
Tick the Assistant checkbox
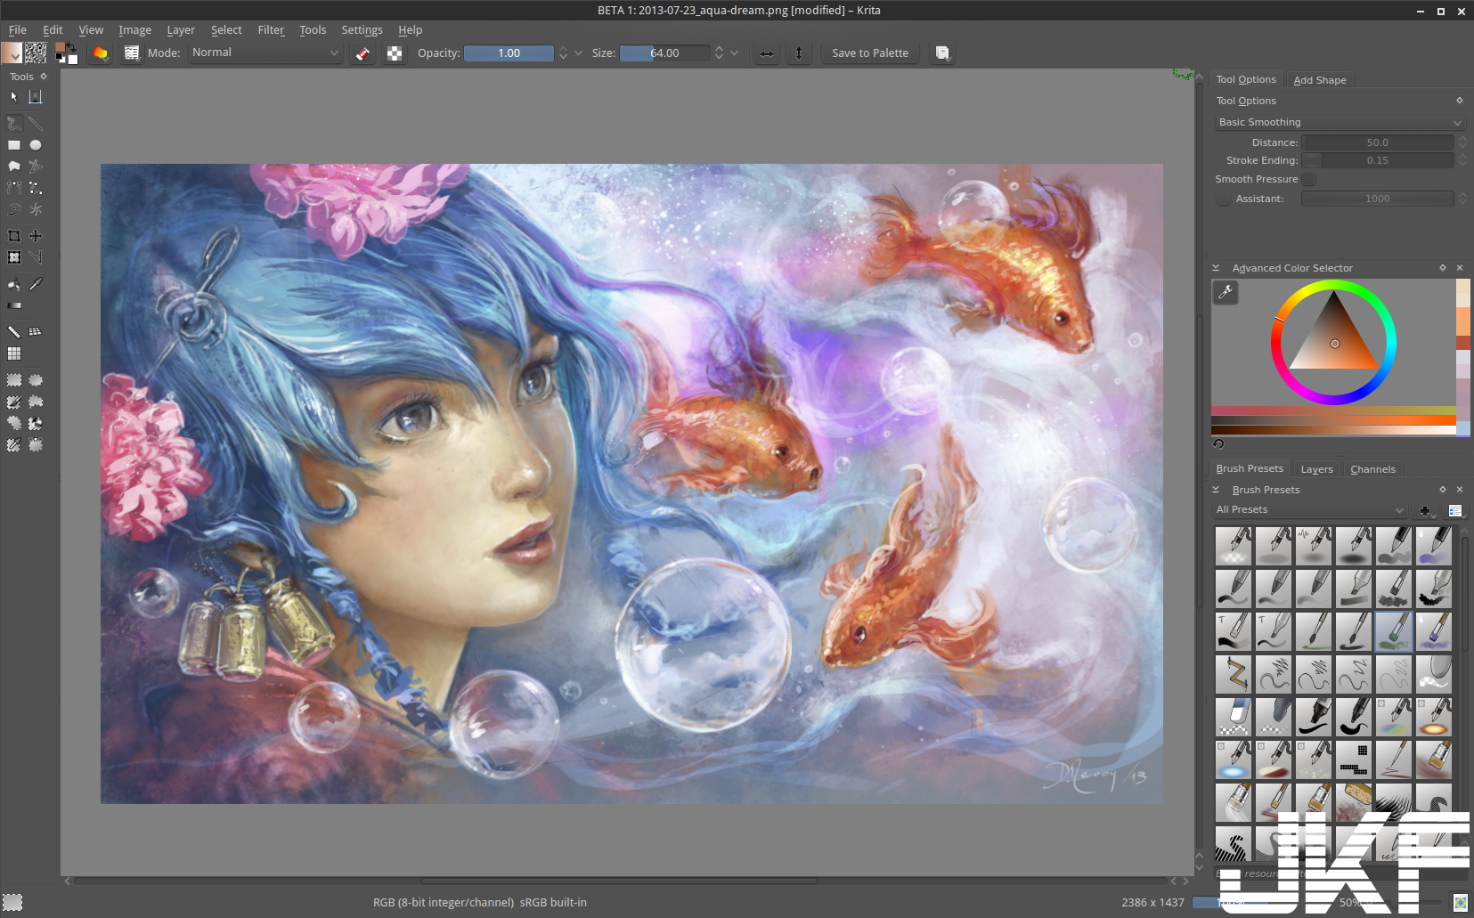pyautogui.click(x=1224, y=199)
